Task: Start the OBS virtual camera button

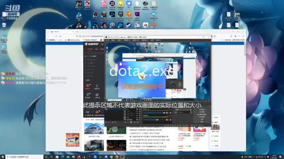Action: pyautogui.click(x=202, y=114)
